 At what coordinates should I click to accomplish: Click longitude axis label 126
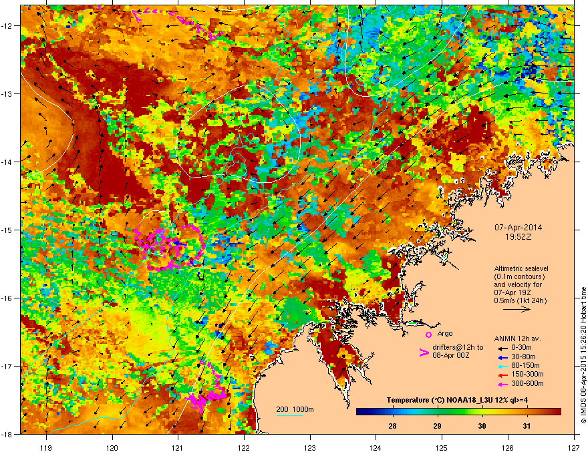(x=508, y=447)
